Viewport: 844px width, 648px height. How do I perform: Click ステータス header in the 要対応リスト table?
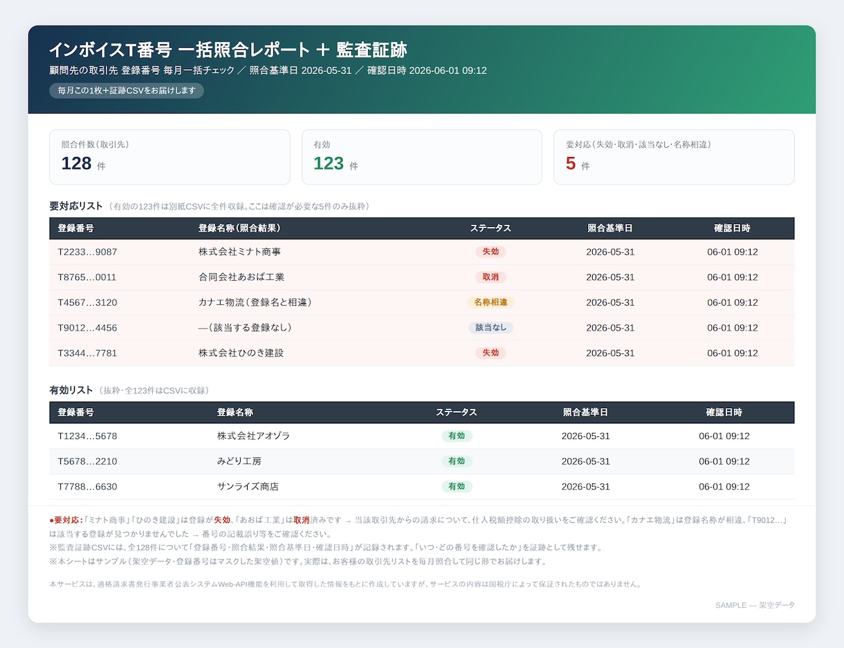[490, 228]
